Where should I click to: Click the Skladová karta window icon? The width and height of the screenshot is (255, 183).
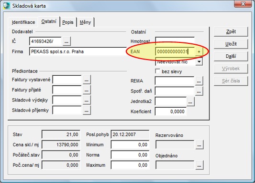(x=7, y=6)
